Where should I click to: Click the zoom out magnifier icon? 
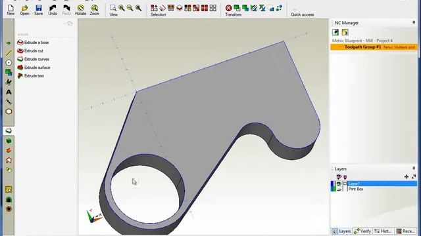pyautogui.click(x=130, y=8)
